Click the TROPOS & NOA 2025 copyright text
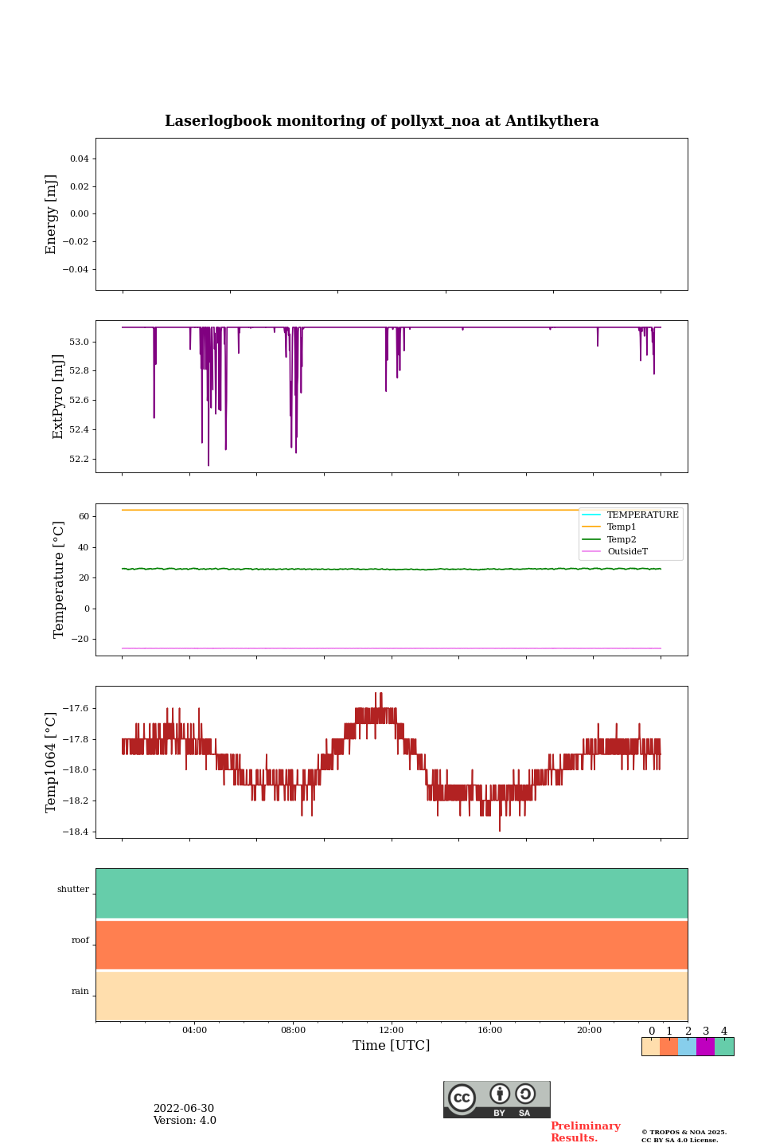The image size is (764, 1147). 684,1132
